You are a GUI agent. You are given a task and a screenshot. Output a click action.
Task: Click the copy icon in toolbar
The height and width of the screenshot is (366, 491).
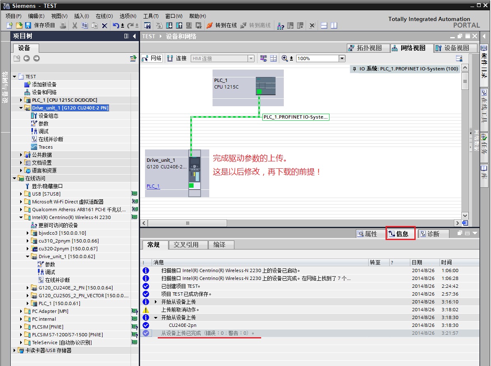click(x=84, y=26)
